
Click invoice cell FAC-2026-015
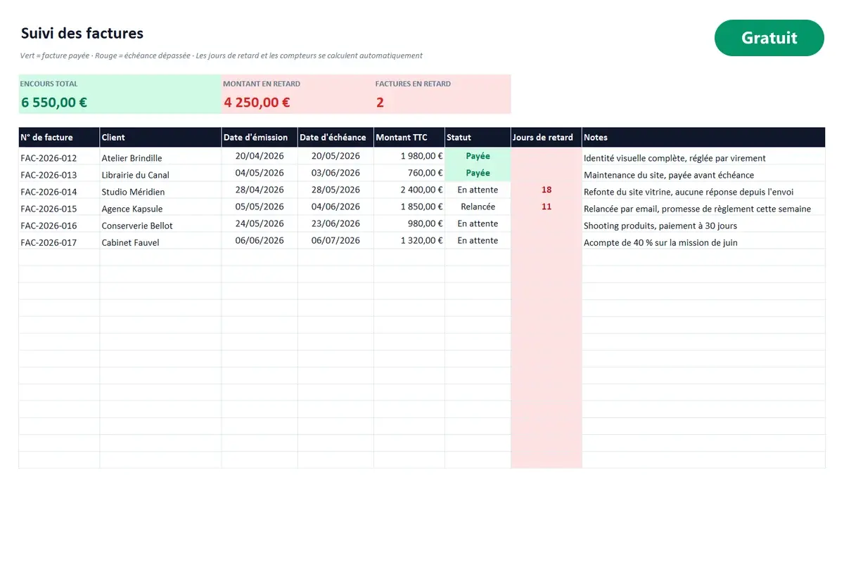pos(59,207)
